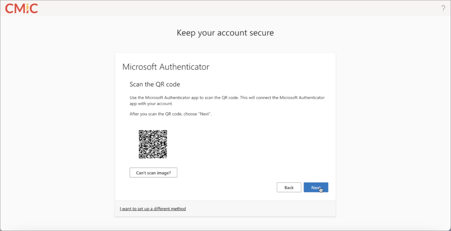Click the CMiC logo
This screenshot has width=451, height=231.
(x=21, y=8)
